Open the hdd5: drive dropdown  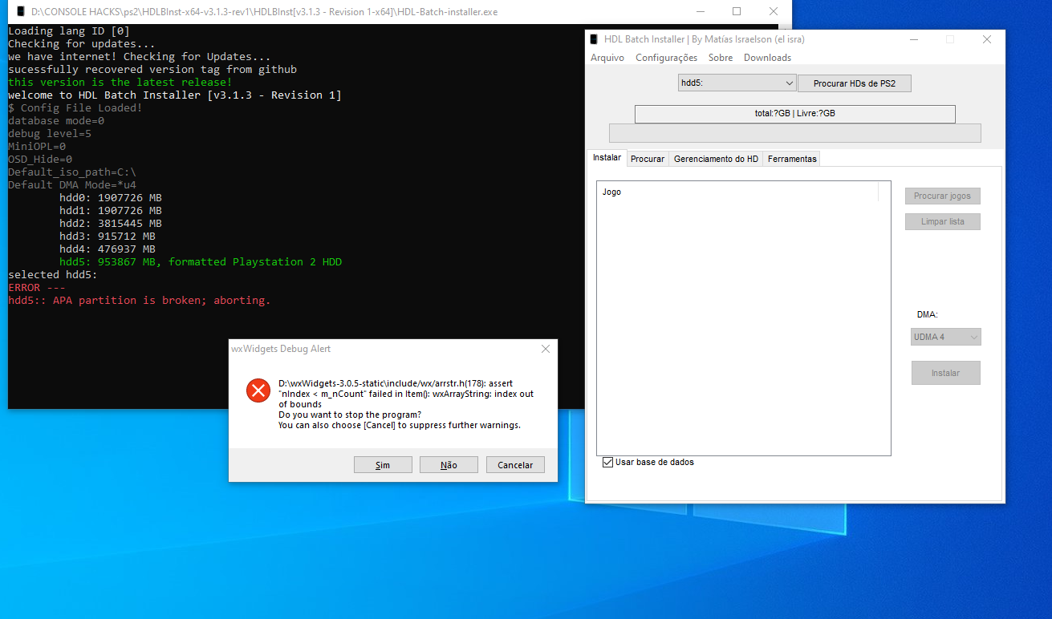pos(737,83)
